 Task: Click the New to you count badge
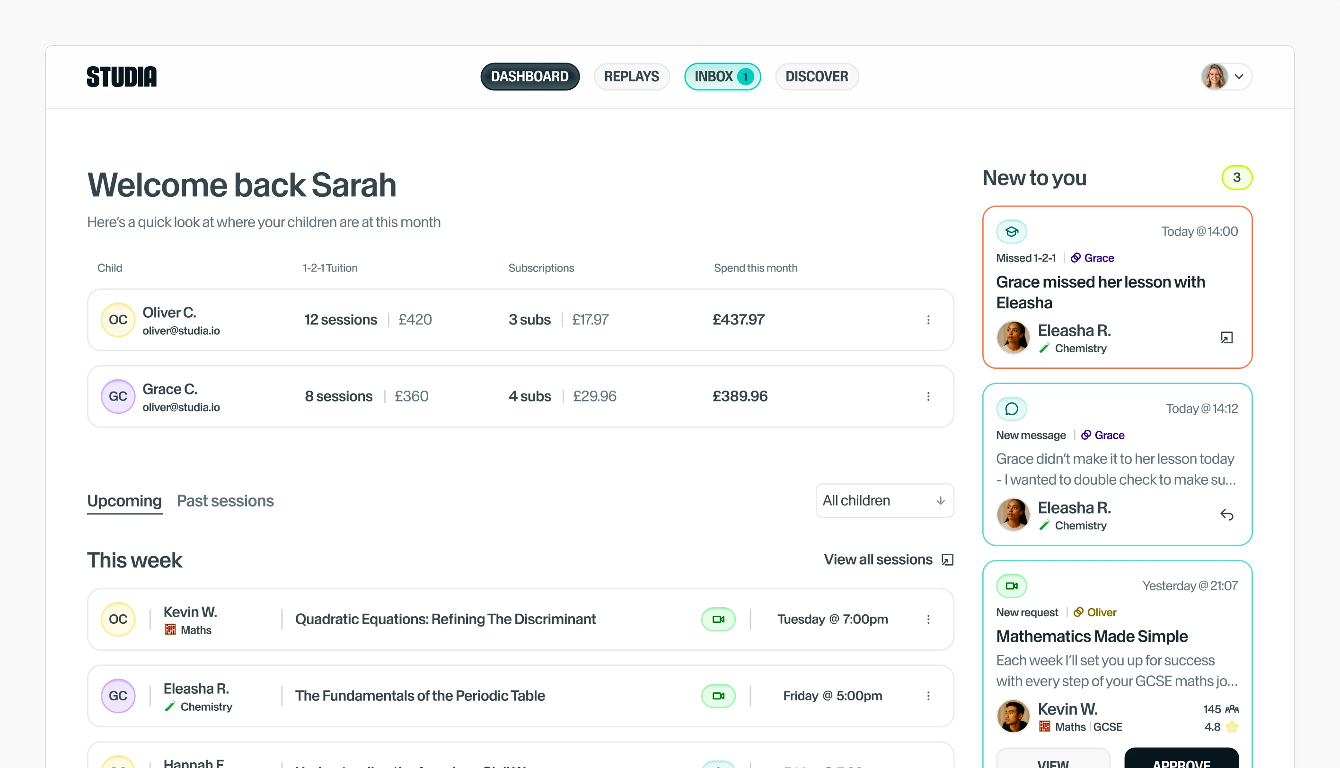click(x=1236, y=178)
